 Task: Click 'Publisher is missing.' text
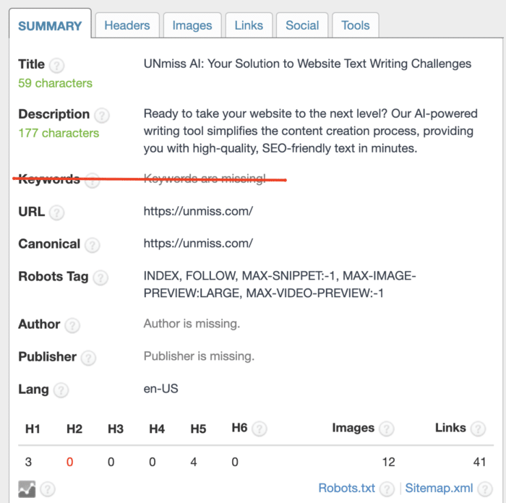tap(199, 356)
